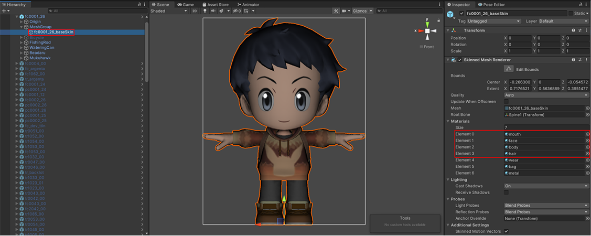Toggle scene audio speaker icon
Viewport: 591px width, 236px height.
pos(213,11)
